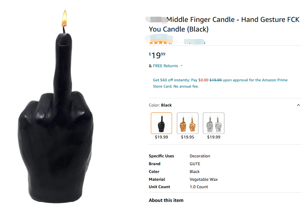Click the strikethrough $19.99 in promo
Viewport: 308px width, 206px height.
pyautogui.click(x=215, y=80)
